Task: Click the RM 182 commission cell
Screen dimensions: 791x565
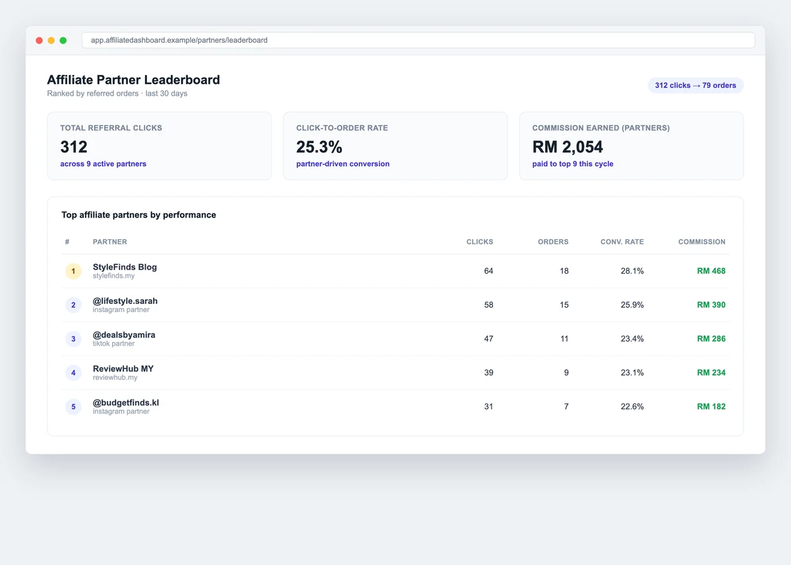Action: click(711, 407)
